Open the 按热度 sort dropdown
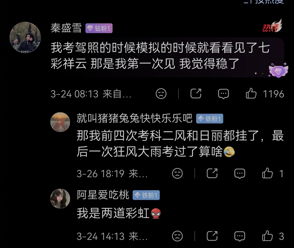 (264, 2)
